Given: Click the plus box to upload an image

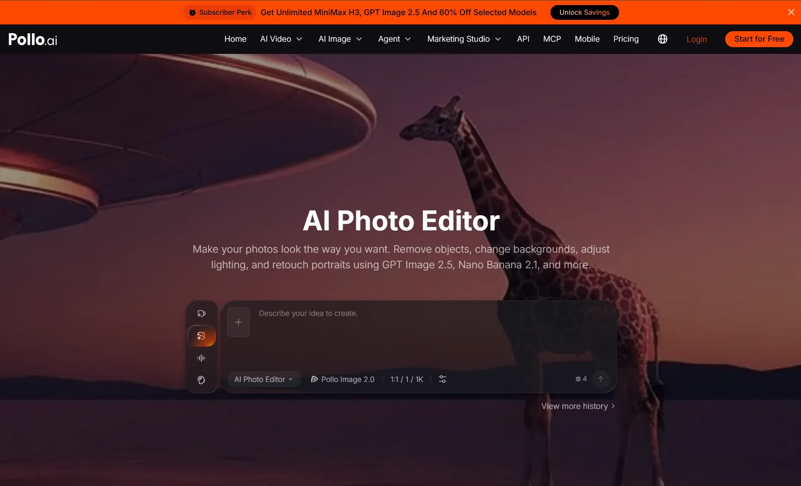Looking at the screenshot, I should pos(238,322).
